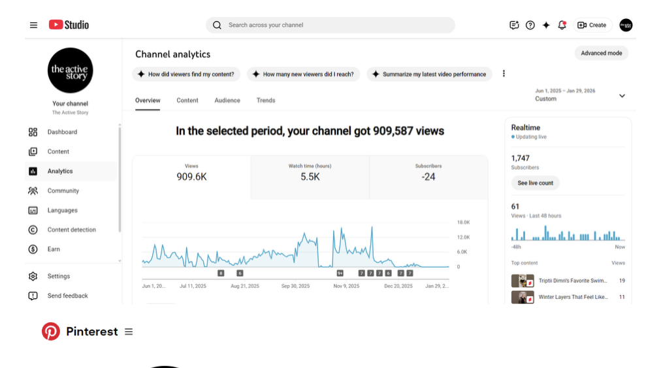This screenshot has width=661, height=368.
Task: Open the comments feedback icon in header
Action: 514,25
